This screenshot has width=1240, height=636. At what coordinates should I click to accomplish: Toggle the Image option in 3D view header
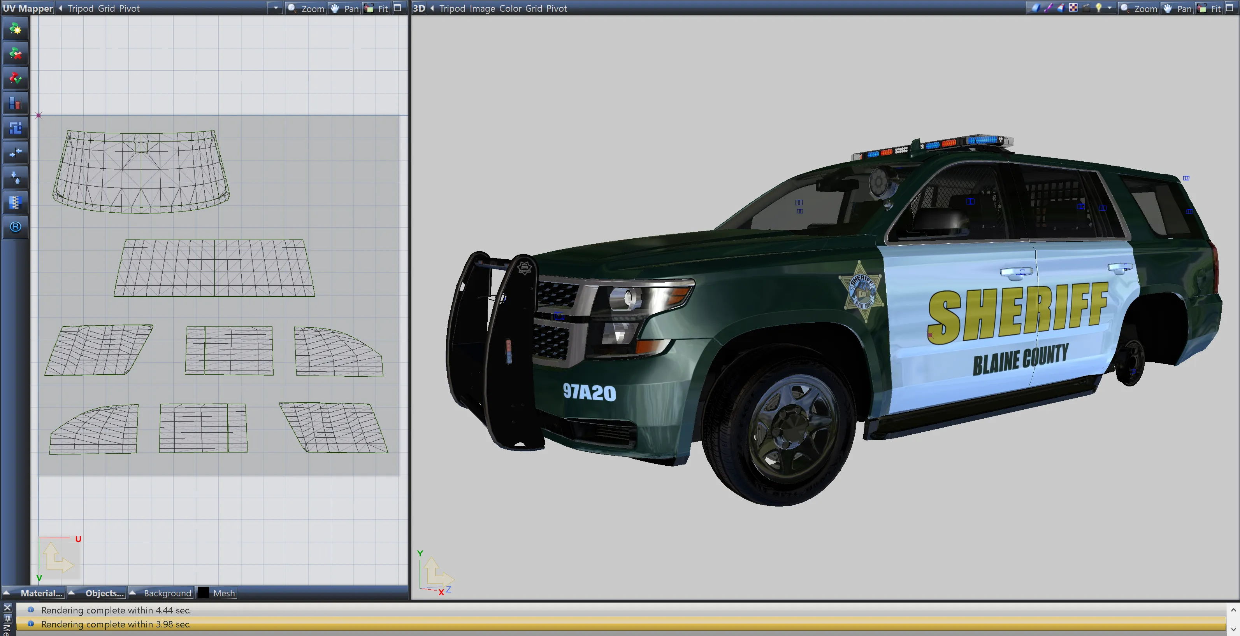pyautogui.click(x=482, y=8)
